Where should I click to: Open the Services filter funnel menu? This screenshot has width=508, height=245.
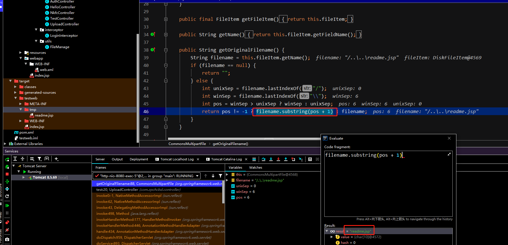(40, 159)
